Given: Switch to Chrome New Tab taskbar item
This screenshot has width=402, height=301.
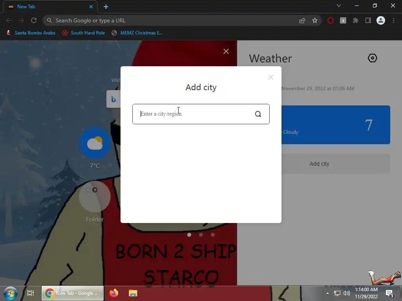Looking at the screenshot, I should click(x=73, y=293).
